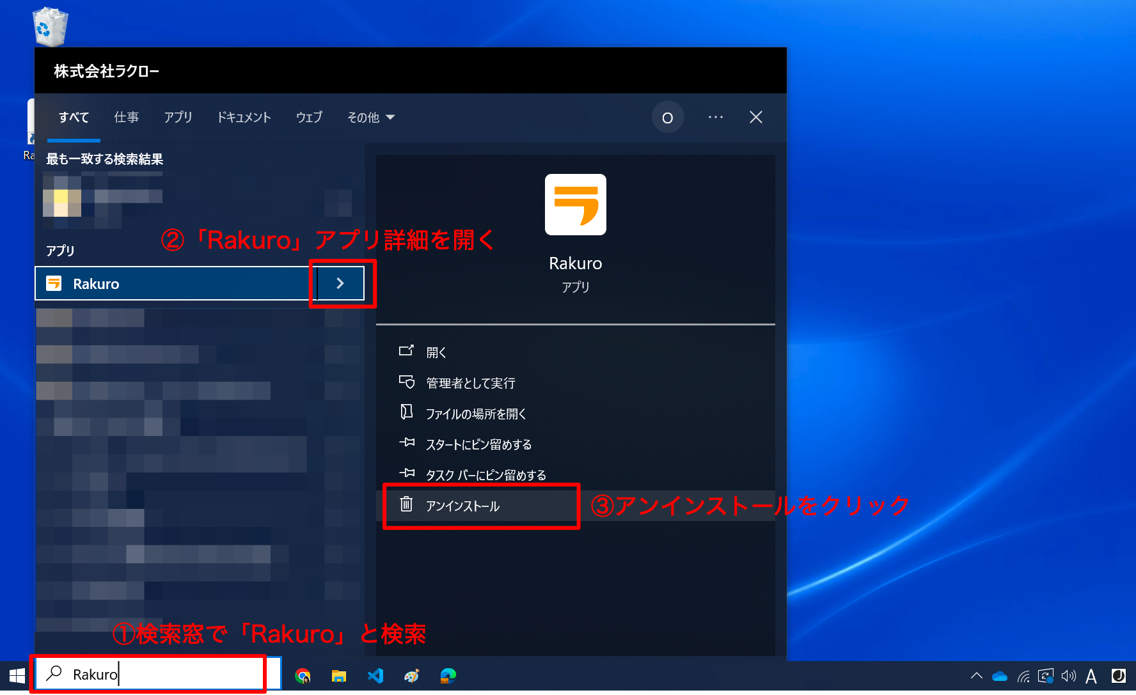Click the monitor tray icon beside Wi-Fi
This screenshot has height=695, width=1136.
click(x=1046, y=676)
